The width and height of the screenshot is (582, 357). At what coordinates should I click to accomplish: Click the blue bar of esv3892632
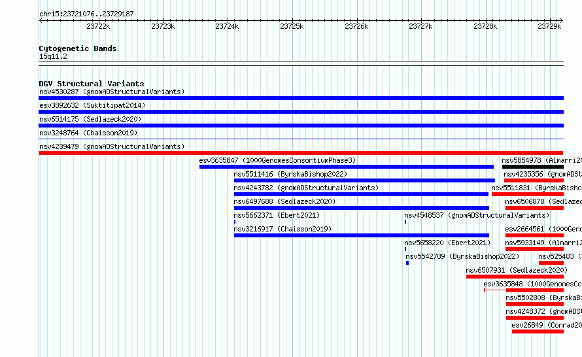(x=301, y=112)
